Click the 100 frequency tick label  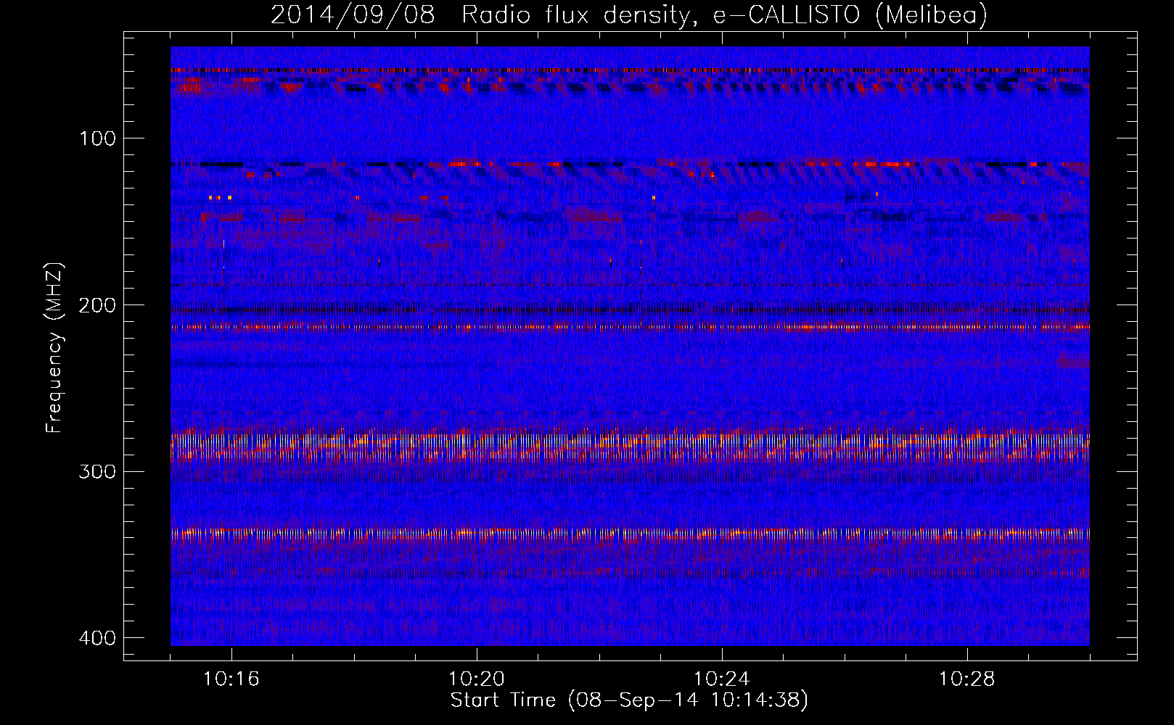(97, 138)
